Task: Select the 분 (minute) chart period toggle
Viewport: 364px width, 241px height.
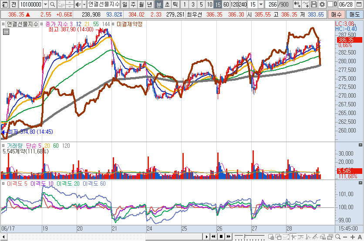Action: click(x=158, y=4)
